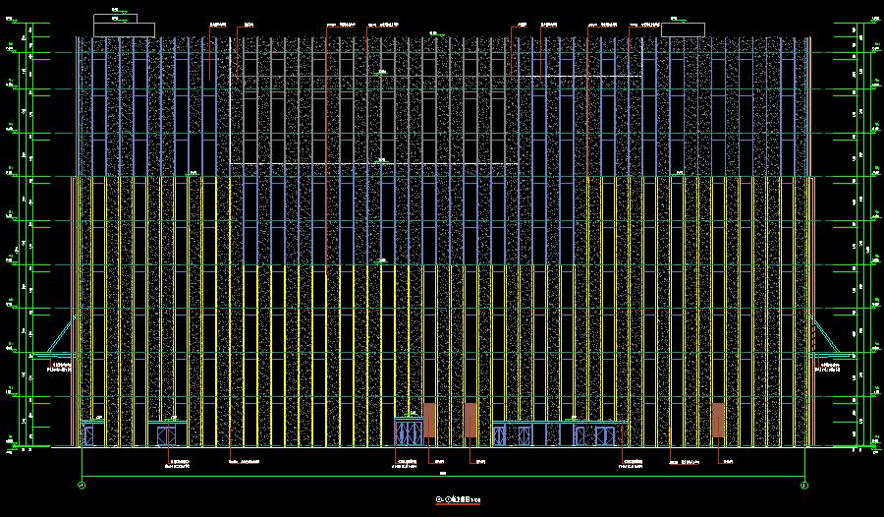This screenshot has height=517, width=884.
Task: Click the wide blue storefront entrance right of center
Action: click(x=559, y=434)
